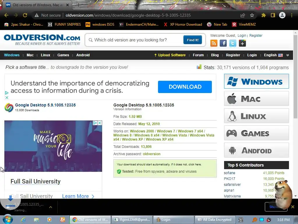
Task: Click the Not secure warning icon
Action: tap(37, 15)
